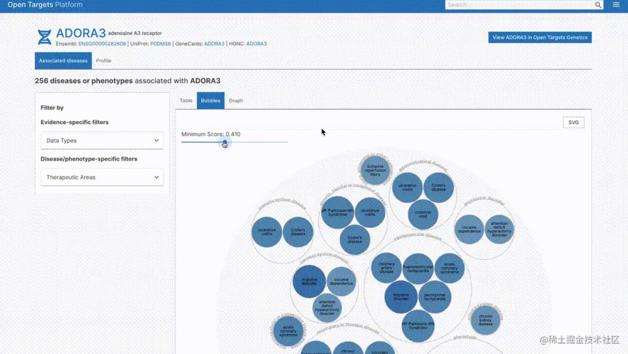Select the ischemia reperfusion injury bubble
The width and height of the screenshot is (628, 354).
point(375,170)
